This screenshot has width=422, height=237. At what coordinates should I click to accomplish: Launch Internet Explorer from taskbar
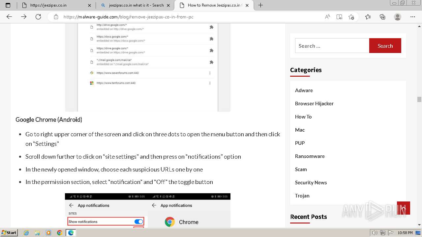26,233
